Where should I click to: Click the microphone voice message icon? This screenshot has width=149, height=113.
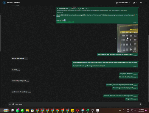[140, 104]
